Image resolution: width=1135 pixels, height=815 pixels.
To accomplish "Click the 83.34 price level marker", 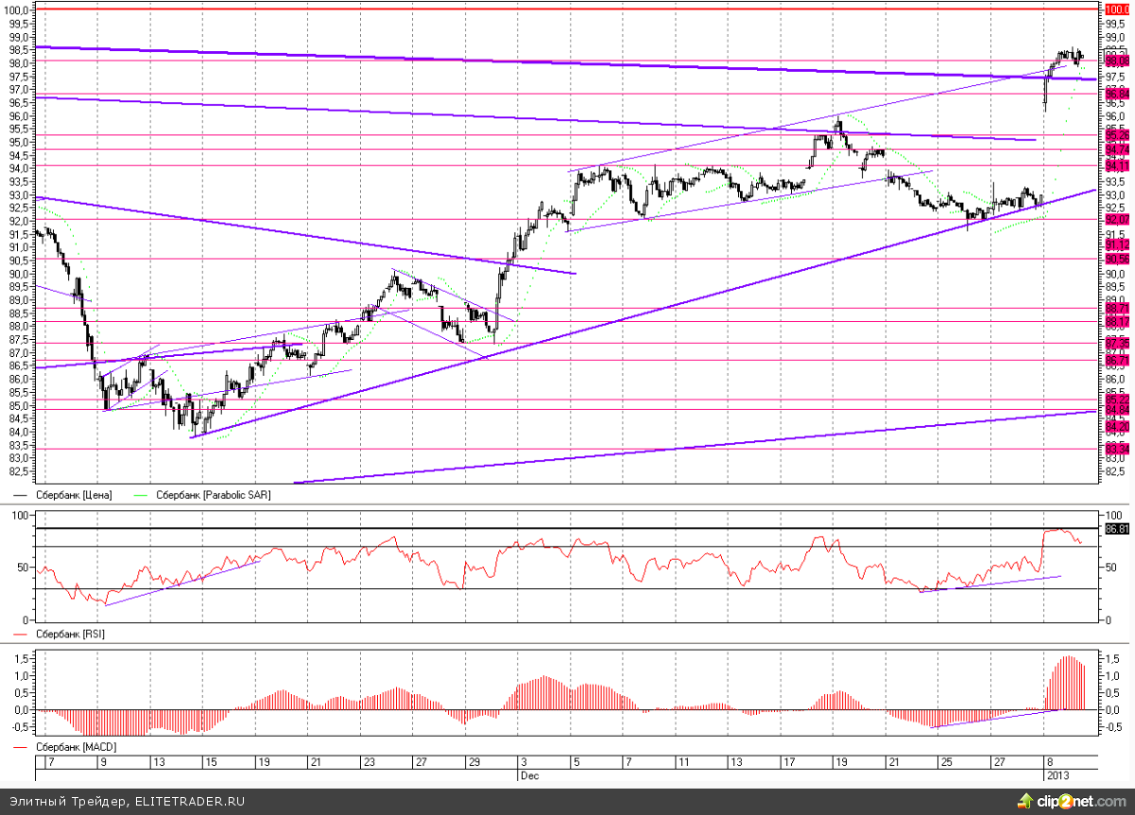I will (1117, 449).
